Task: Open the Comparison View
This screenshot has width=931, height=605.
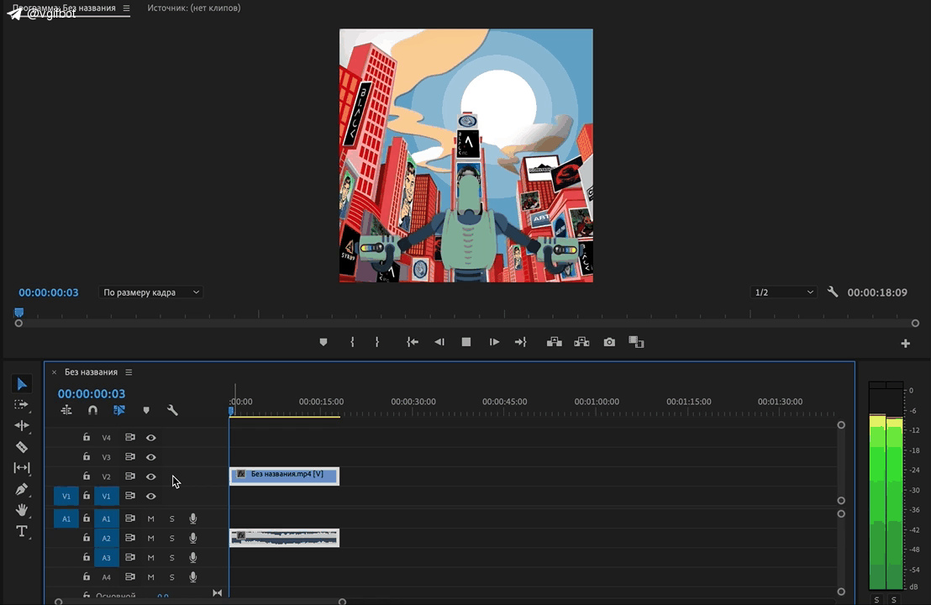Action: click(x=636, y=342)
